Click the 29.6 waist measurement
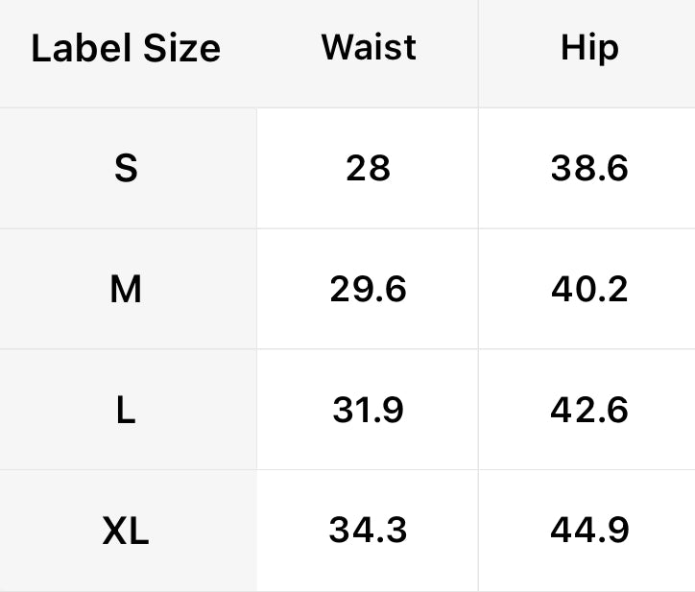 tap(369, 289)
